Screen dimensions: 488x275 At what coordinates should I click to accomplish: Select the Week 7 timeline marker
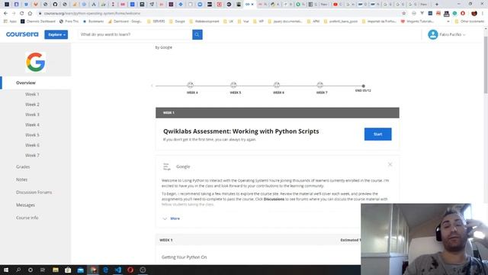click(320, 85)
